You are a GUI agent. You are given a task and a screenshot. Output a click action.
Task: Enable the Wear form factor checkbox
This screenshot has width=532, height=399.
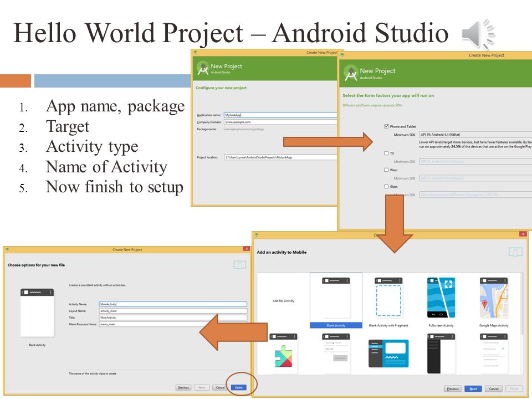tap(386, 170)
